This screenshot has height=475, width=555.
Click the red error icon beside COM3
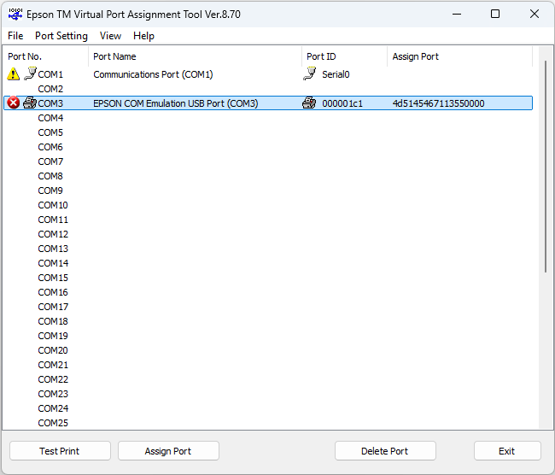coord(14,103)
